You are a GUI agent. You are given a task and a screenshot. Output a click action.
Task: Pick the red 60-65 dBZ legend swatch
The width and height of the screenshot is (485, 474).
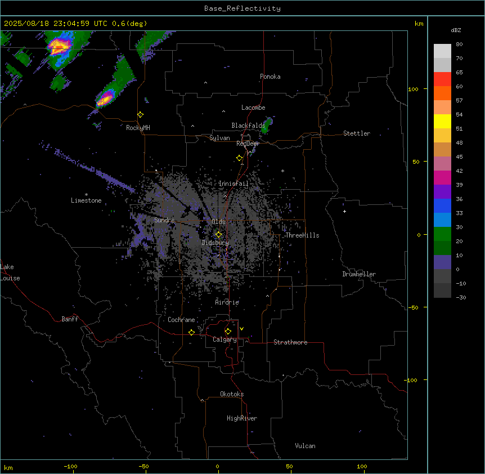coord(442,79)
